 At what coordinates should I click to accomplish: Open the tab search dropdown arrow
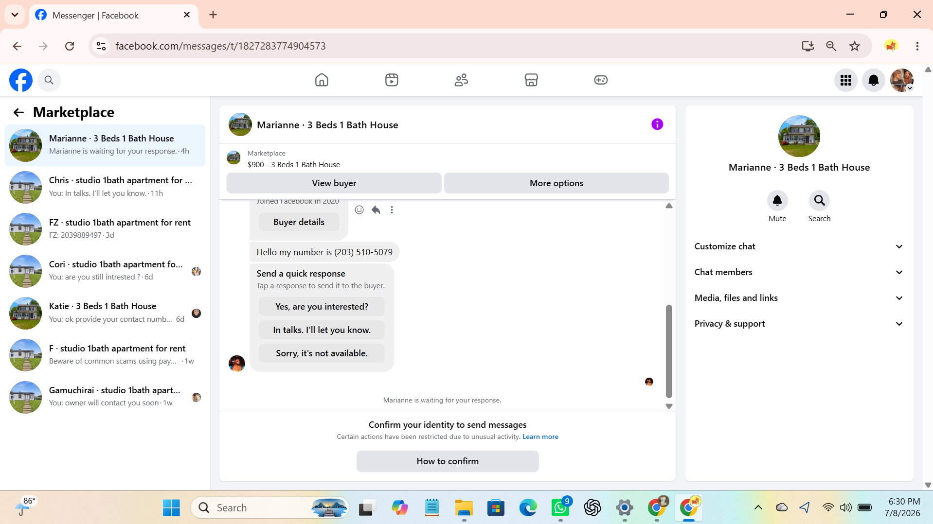15,15
